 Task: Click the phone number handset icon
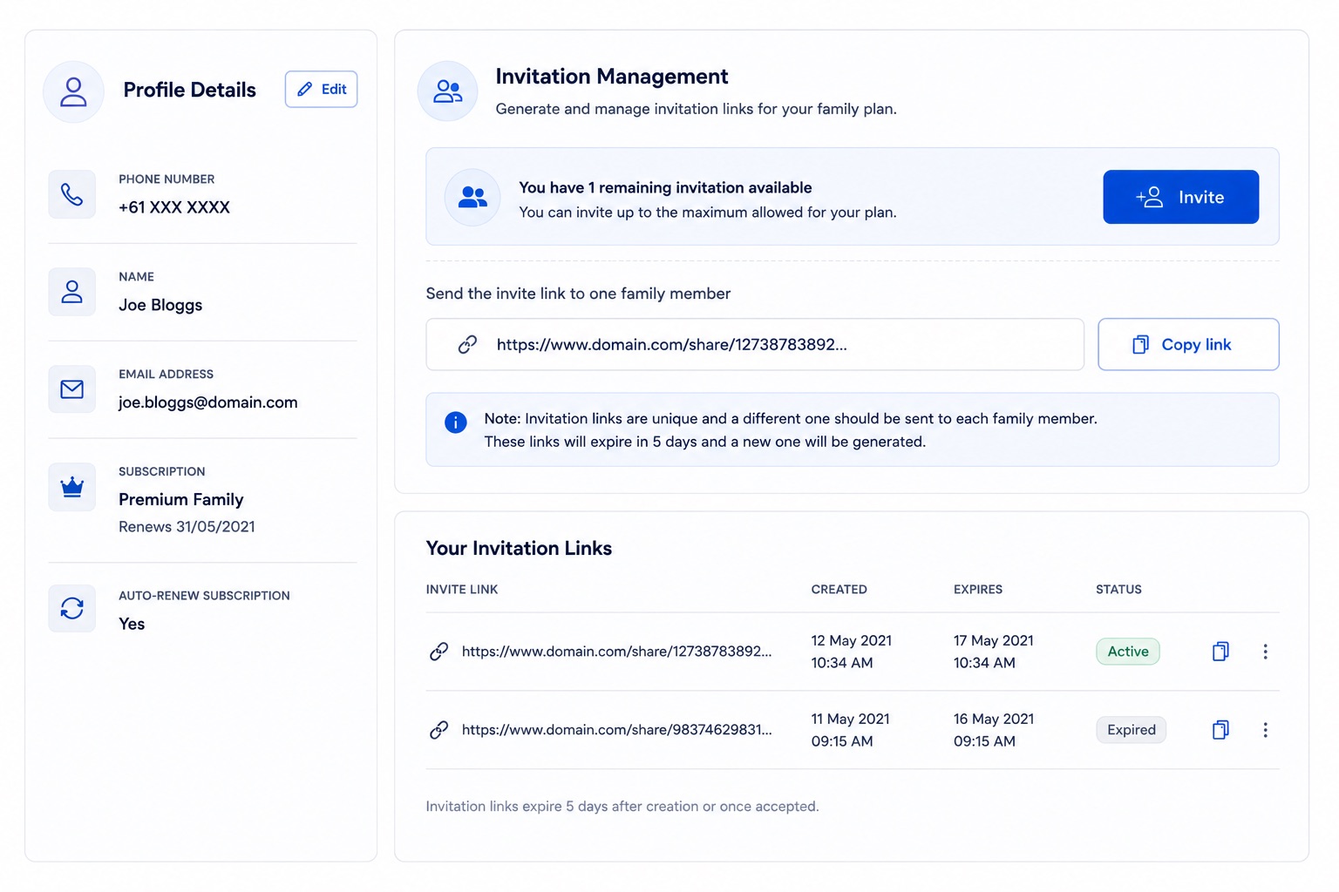pyautogui.click(x=72, y=194)
